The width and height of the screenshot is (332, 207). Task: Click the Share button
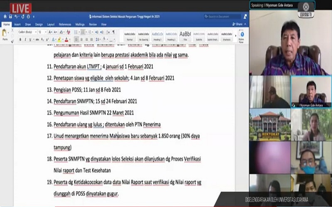point(239,24)
